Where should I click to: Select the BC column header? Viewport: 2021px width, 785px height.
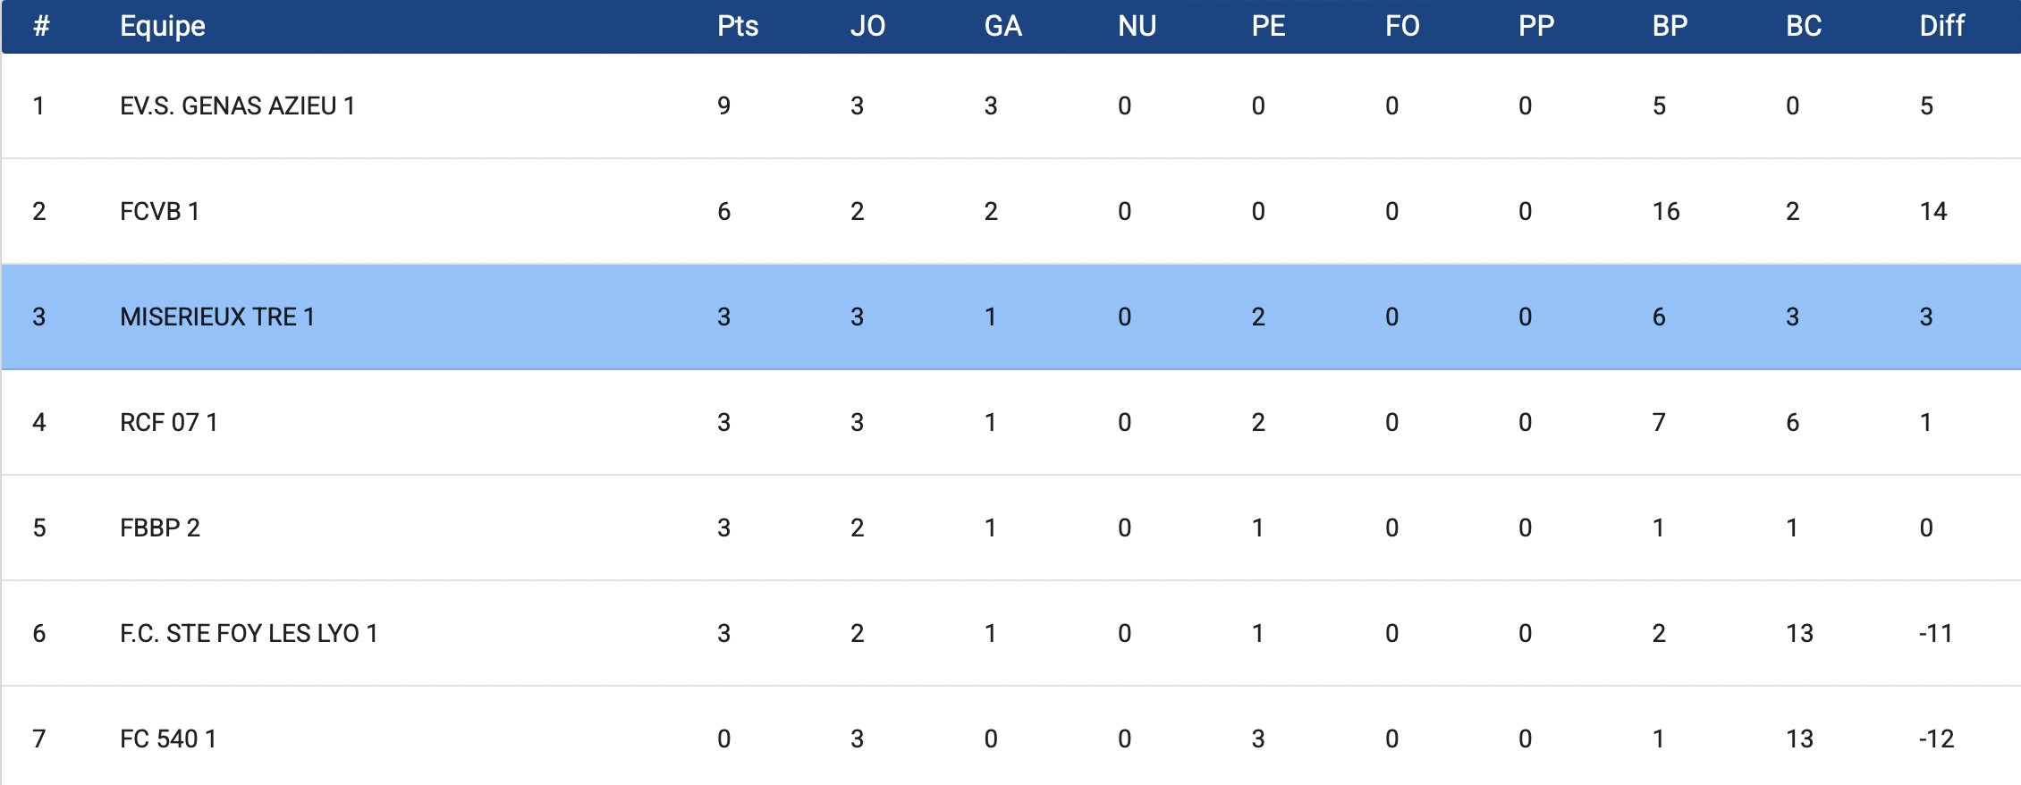point(1804,26)
